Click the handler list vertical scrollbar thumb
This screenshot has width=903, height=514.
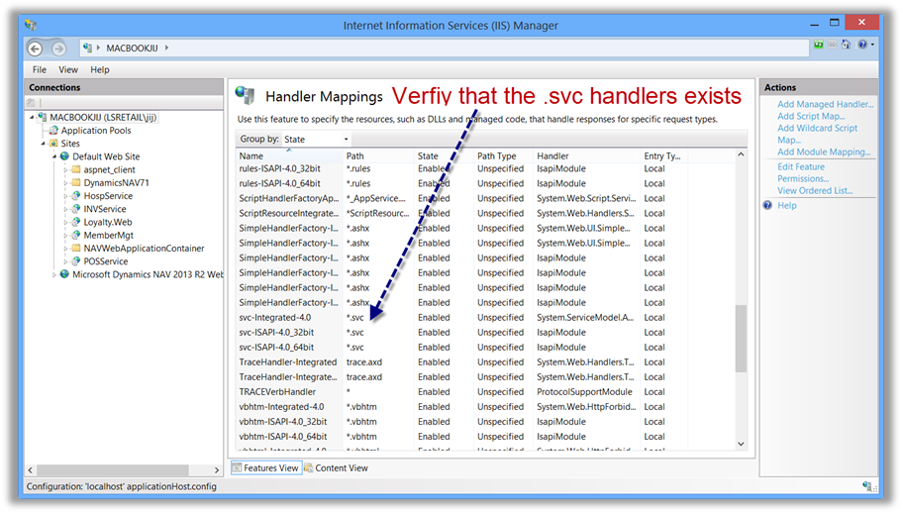(741, 339)
